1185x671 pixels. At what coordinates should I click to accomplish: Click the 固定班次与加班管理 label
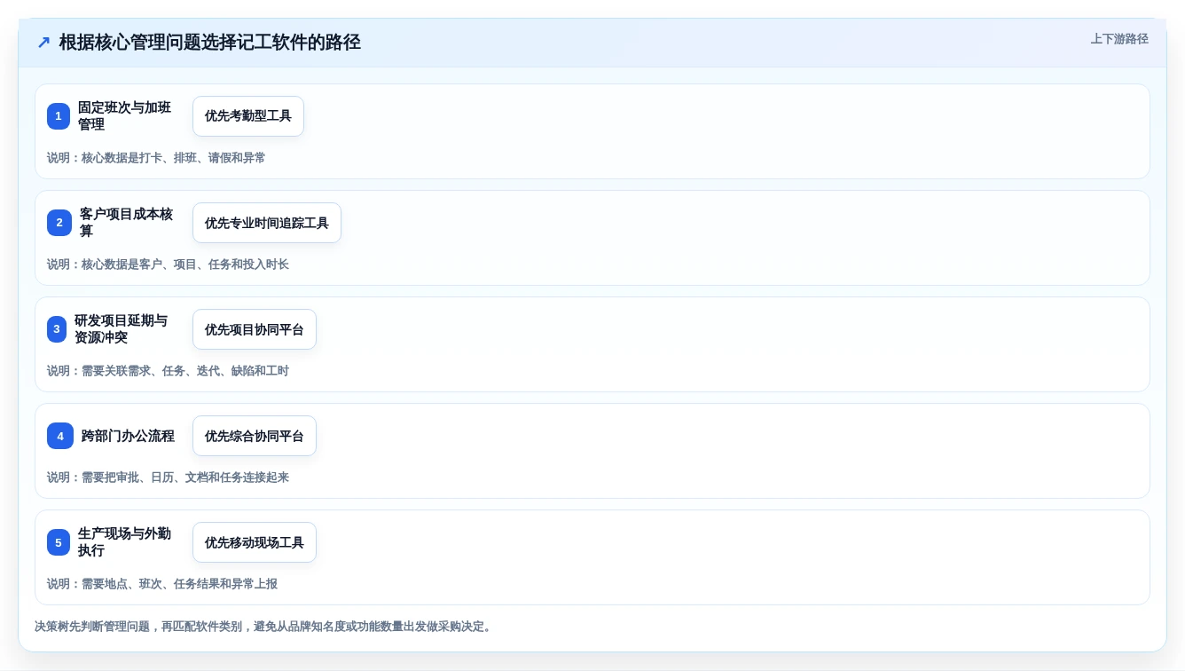[x=124, y=116]
